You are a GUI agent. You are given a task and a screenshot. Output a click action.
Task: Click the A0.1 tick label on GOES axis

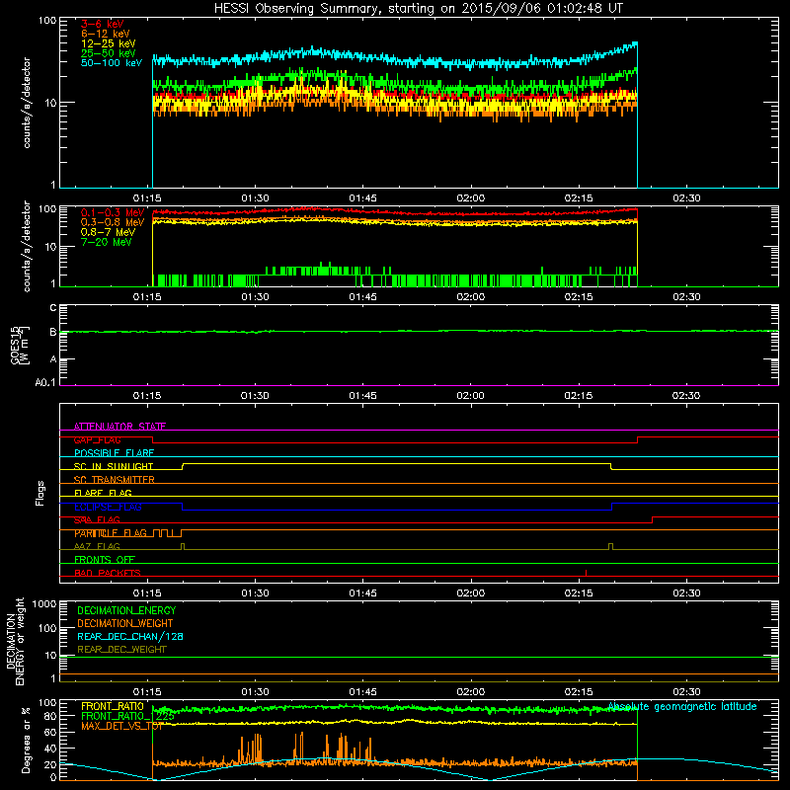[x=45, y=383]
